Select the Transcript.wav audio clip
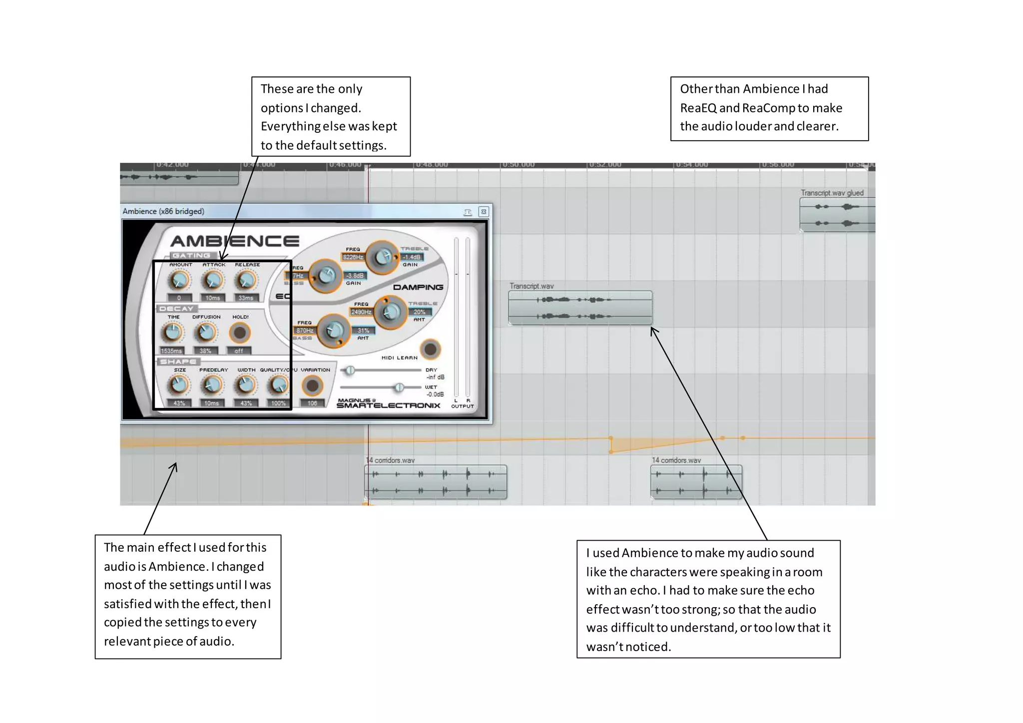Viewport: 1023px width, 723px height. coord(580,308)
